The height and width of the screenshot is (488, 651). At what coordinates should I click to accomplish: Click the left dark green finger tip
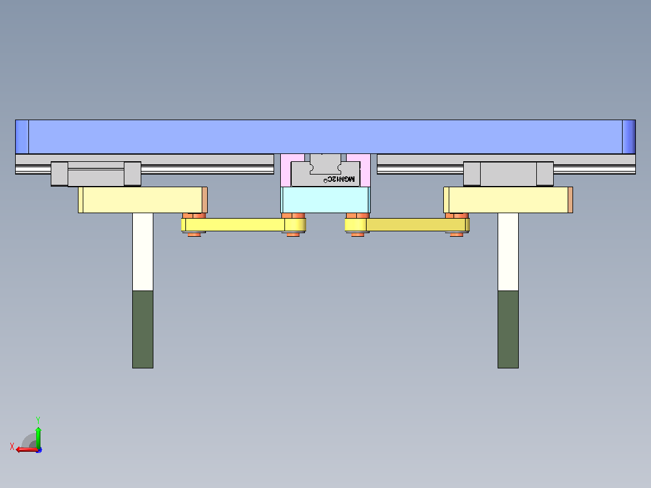point(143,329)
